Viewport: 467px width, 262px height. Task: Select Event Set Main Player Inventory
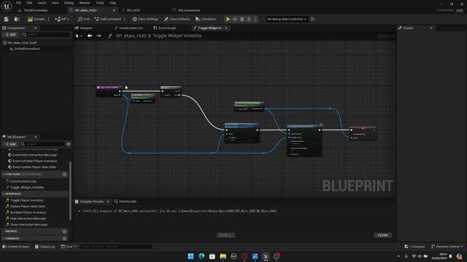[34, 161]
